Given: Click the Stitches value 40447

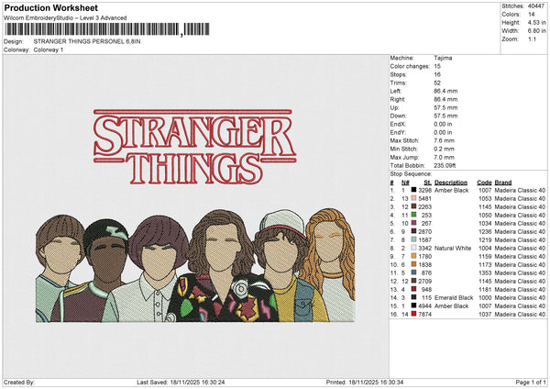Looking at the screenshot, I should pyautogui.click(x=536, y=6).
